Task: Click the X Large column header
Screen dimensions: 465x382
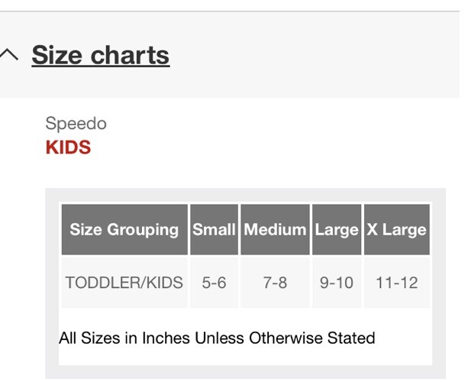Action: point(396,229)
